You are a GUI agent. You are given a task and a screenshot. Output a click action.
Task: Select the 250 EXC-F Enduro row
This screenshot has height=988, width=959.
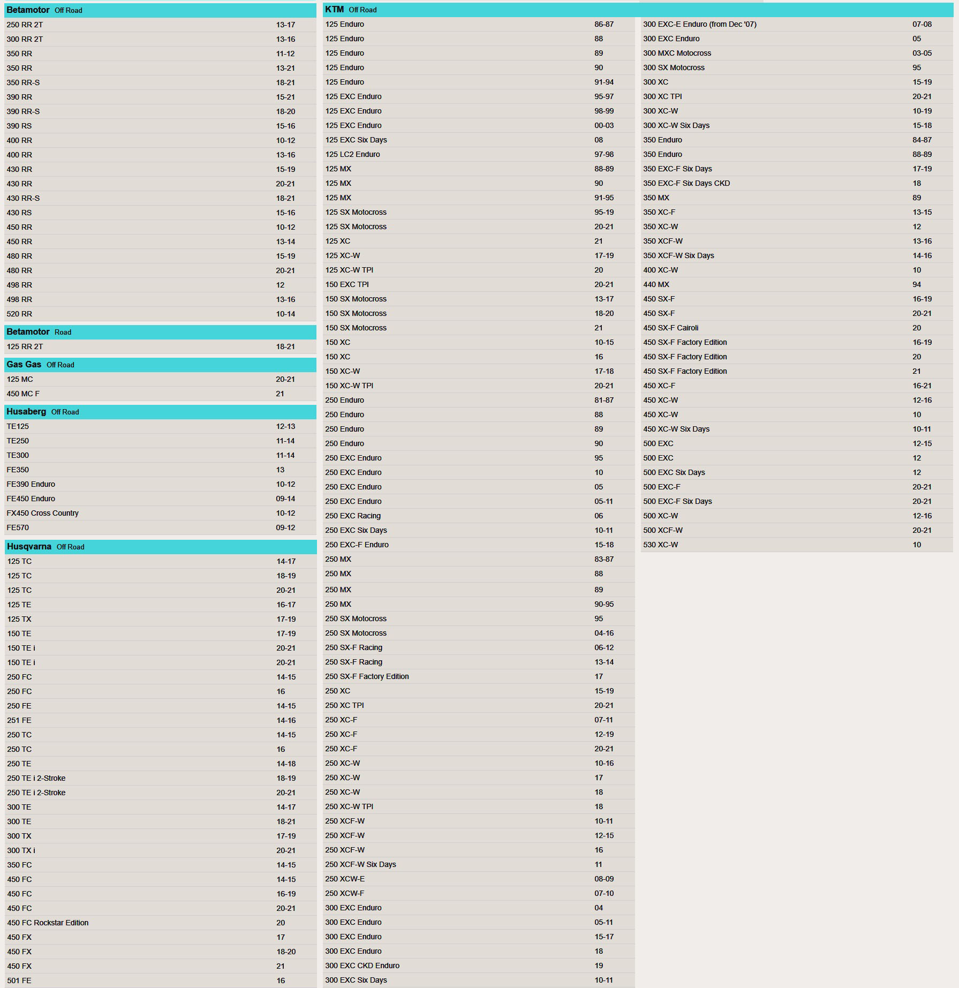479,545
